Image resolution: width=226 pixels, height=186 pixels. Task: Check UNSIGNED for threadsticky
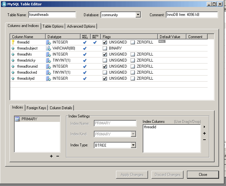click(105, 60)
